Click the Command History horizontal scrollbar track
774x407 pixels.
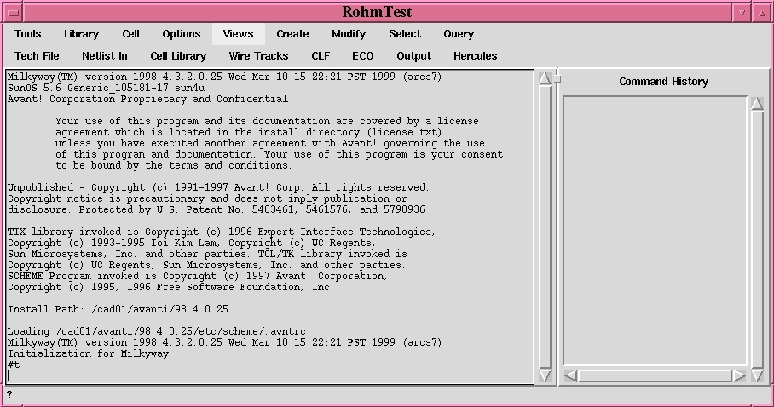(655, 375)
